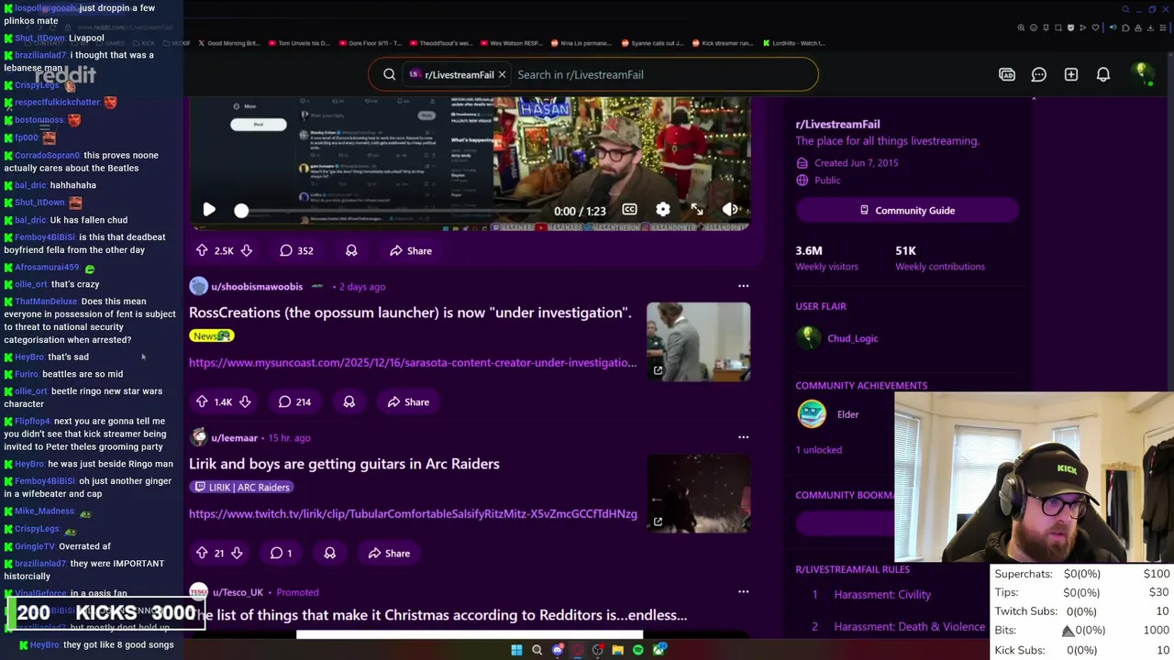Open the mysuncoast.com article link
Image resolution: width=1174 pixels, height=660 pixels.
(413, 362)
